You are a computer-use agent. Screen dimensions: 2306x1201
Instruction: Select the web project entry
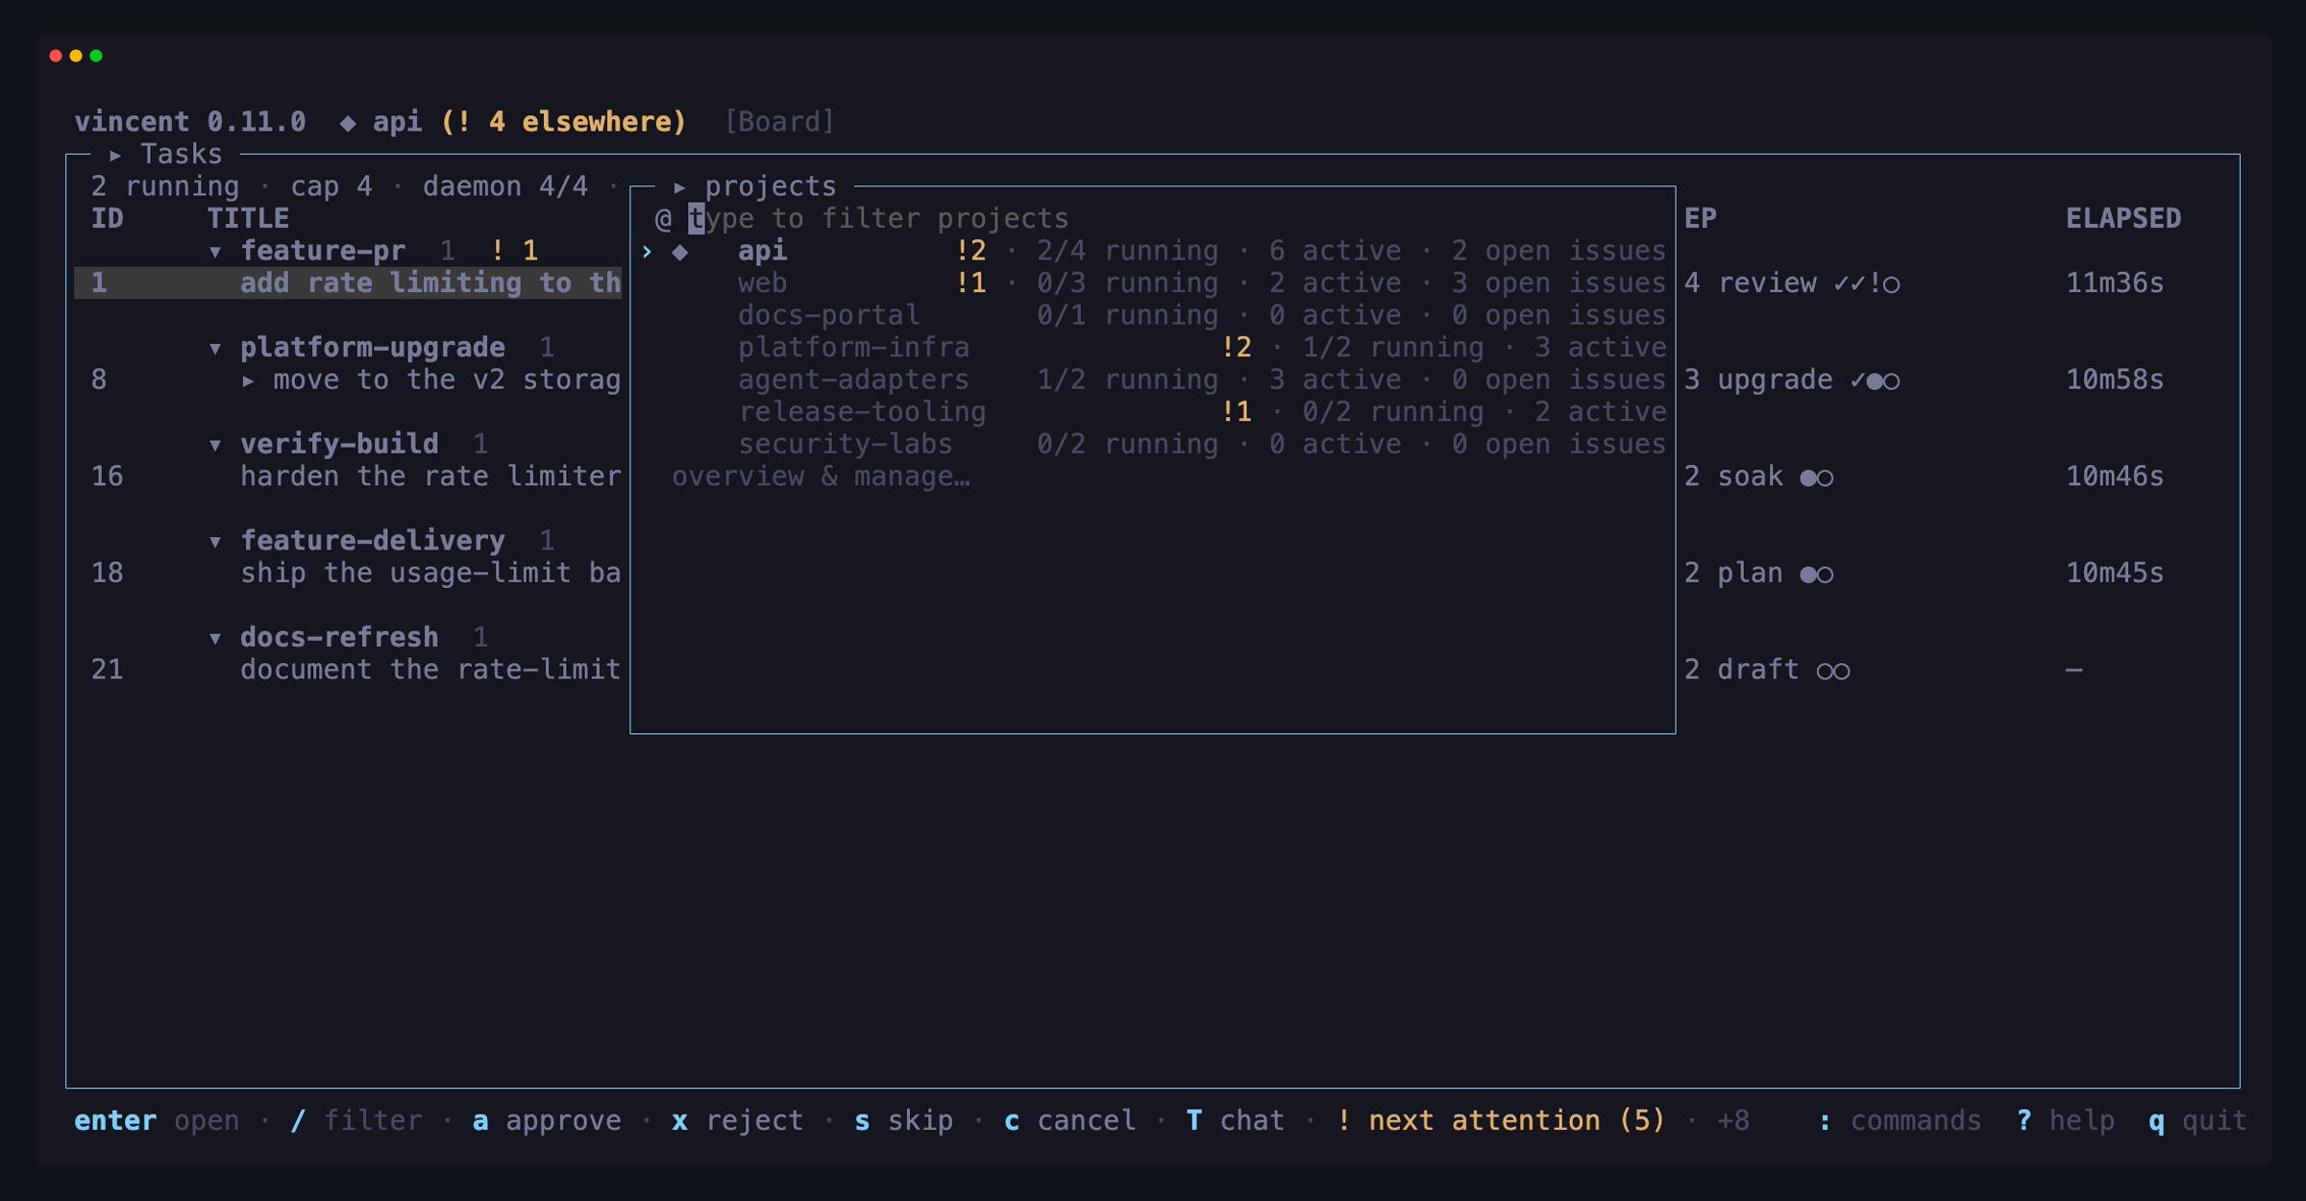1153,283
